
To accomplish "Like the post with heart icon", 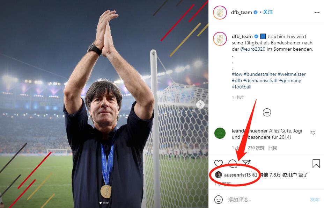I will tap(219, 163).
